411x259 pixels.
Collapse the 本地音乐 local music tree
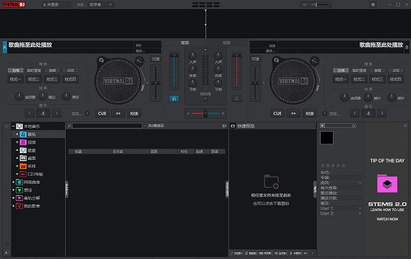[14, 126]
